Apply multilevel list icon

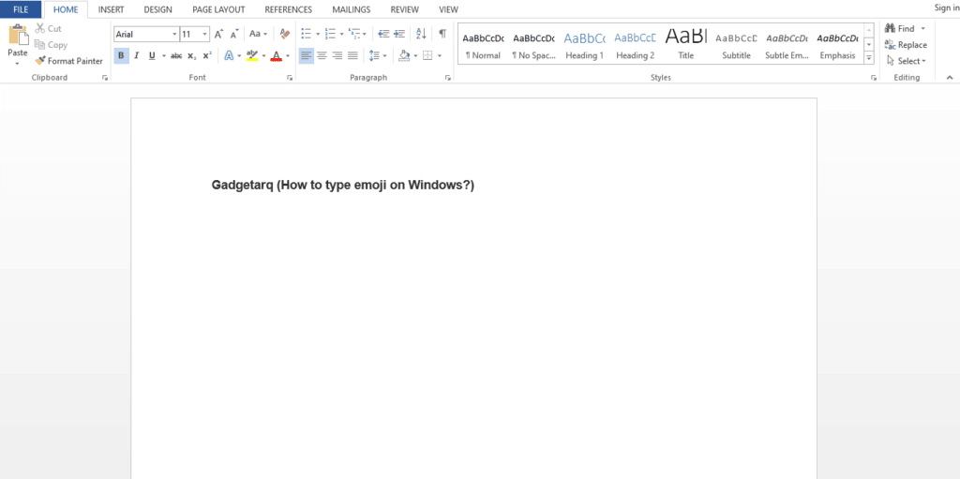[353, 35]
